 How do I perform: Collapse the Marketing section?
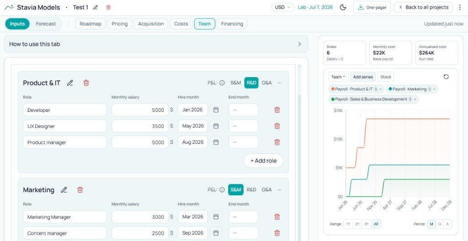click(x=279, y=190)
